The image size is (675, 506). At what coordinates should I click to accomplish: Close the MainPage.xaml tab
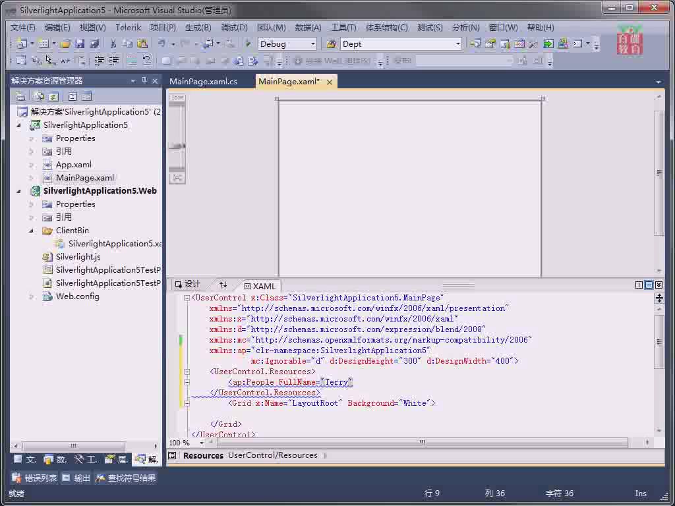330,82
